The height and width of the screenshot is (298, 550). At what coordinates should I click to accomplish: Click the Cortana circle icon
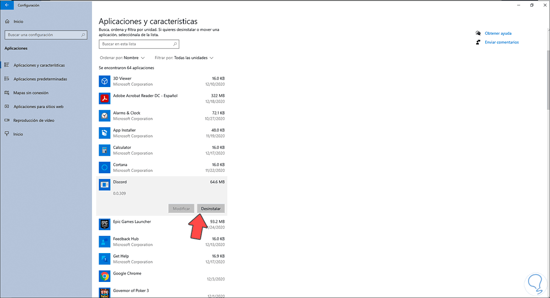click(104, 167)
